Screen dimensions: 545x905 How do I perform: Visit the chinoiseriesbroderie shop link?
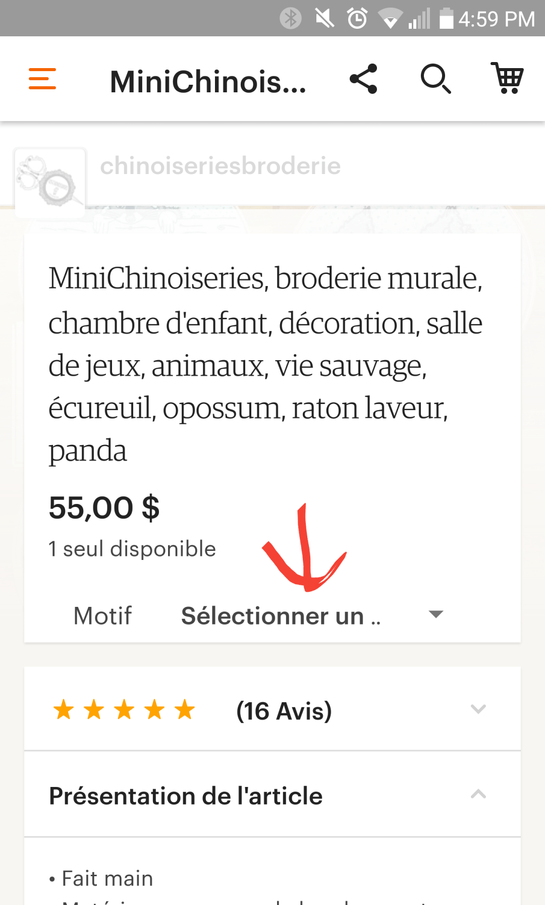(220, 166)
